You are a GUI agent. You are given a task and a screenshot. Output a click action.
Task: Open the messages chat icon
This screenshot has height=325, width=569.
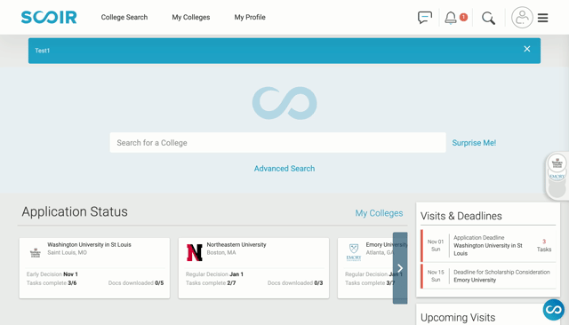pos(425,18)
